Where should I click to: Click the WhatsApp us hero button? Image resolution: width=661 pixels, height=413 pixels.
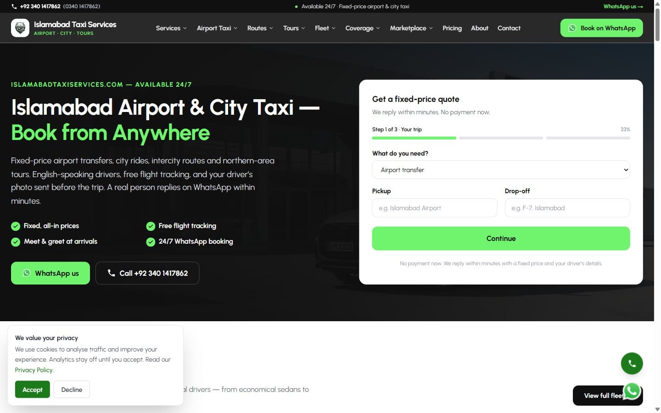click(x=50, y=273)
